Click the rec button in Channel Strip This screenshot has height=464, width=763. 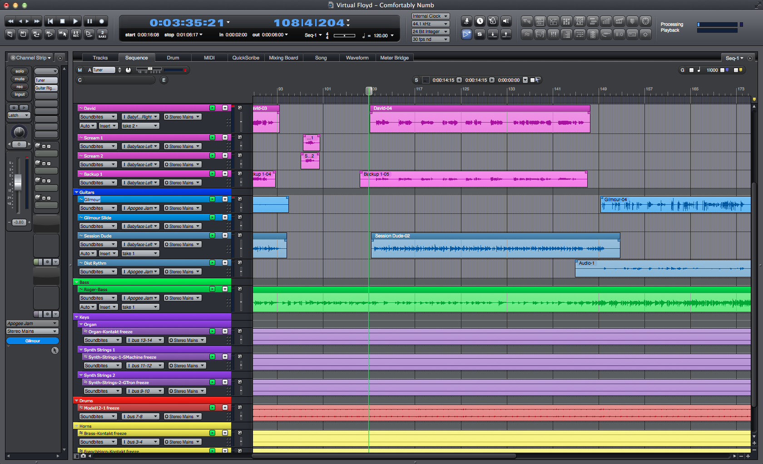pyautogui.click(x=20, y=87)
